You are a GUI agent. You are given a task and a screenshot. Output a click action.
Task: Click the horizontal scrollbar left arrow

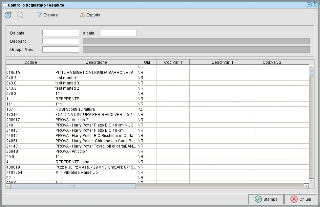point(8,186)
